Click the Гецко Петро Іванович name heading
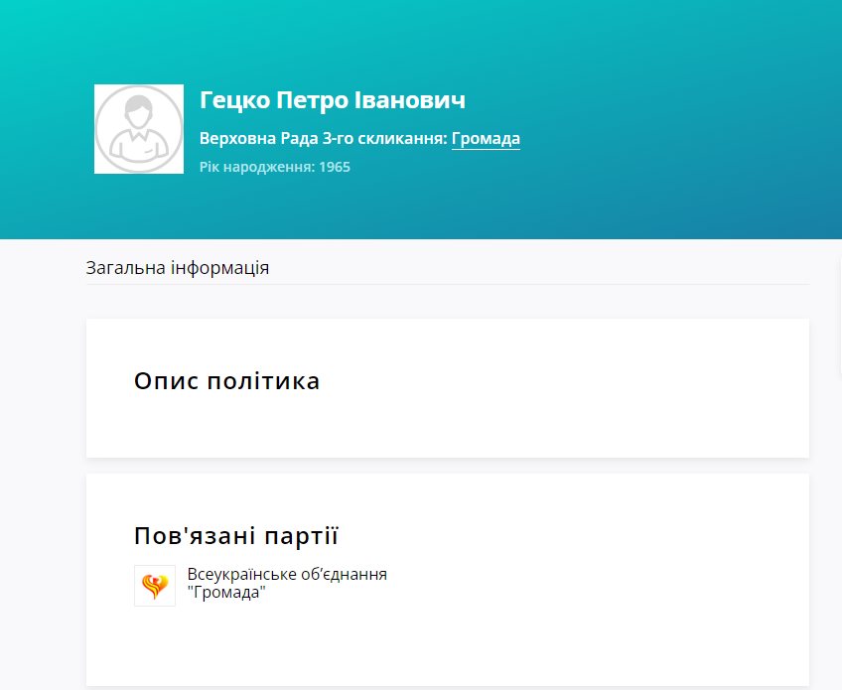 (332, 100)
